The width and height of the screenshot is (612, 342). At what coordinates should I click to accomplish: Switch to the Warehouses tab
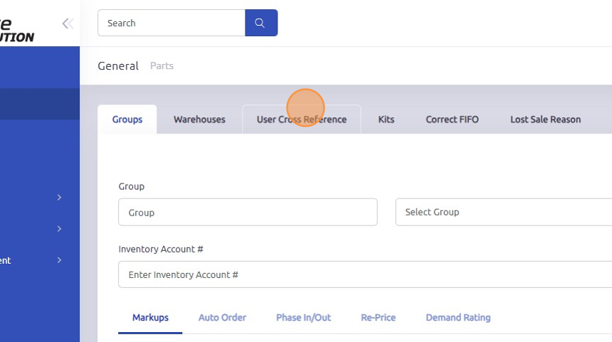pyautogui.click(x=199, y=119)
